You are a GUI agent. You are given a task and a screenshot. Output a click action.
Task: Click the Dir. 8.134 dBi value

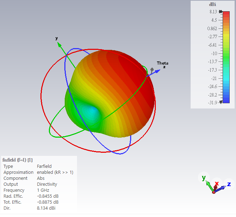coord(46,208)
